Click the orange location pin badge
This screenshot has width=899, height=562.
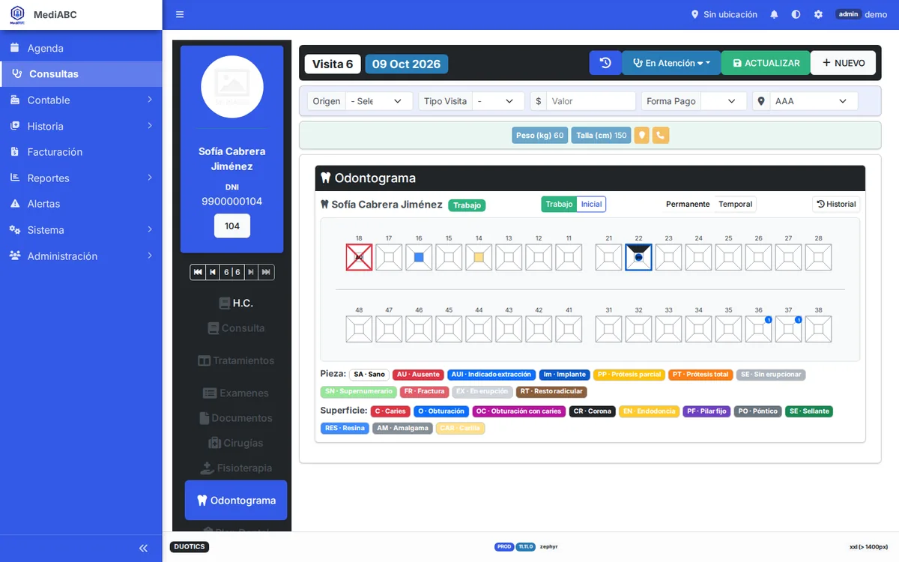tap(641, 136)
